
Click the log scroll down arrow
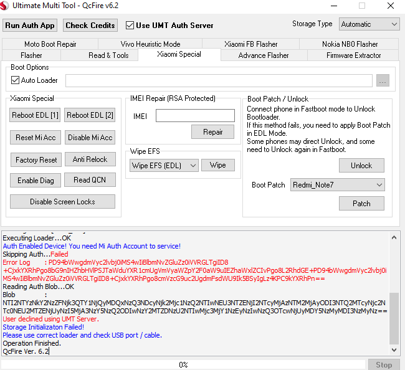coord(394,350)
